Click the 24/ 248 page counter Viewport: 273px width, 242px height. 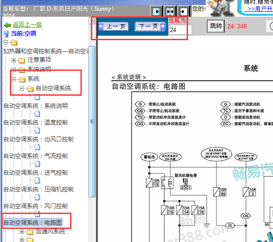click(x=237, y=26)
